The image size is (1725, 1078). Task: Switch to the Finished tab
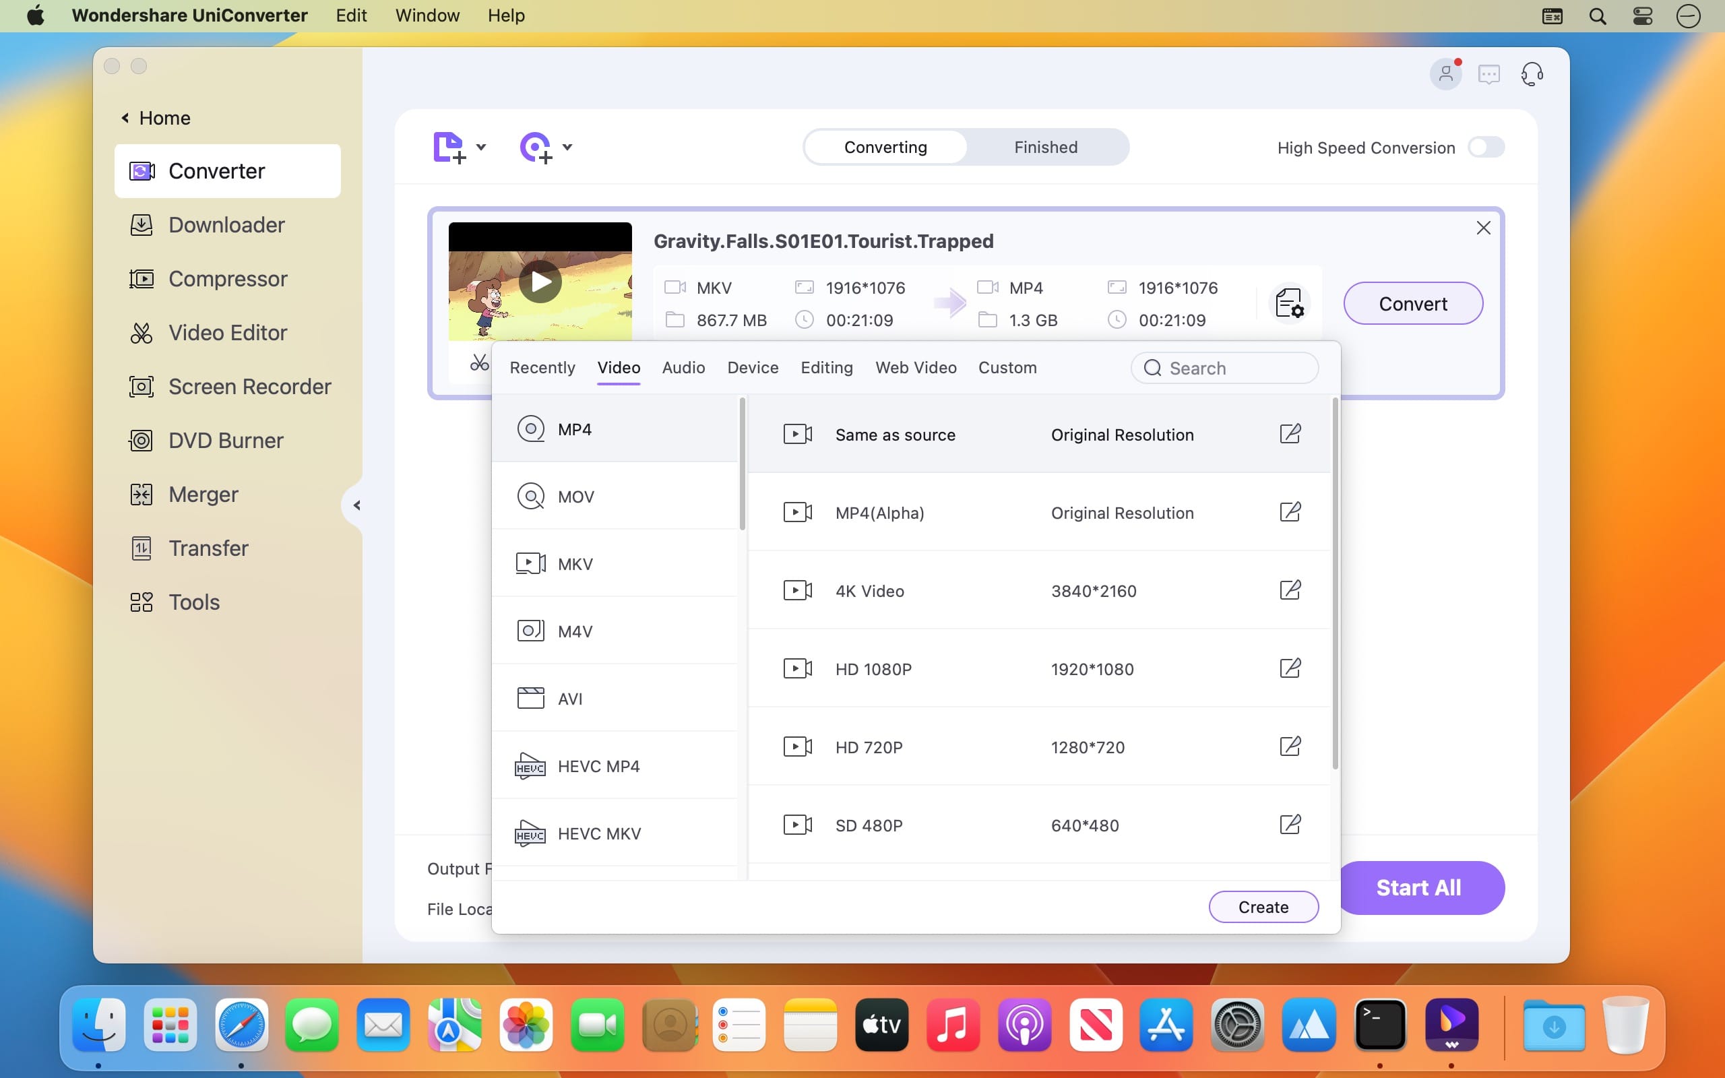[x=1045, y=147]
